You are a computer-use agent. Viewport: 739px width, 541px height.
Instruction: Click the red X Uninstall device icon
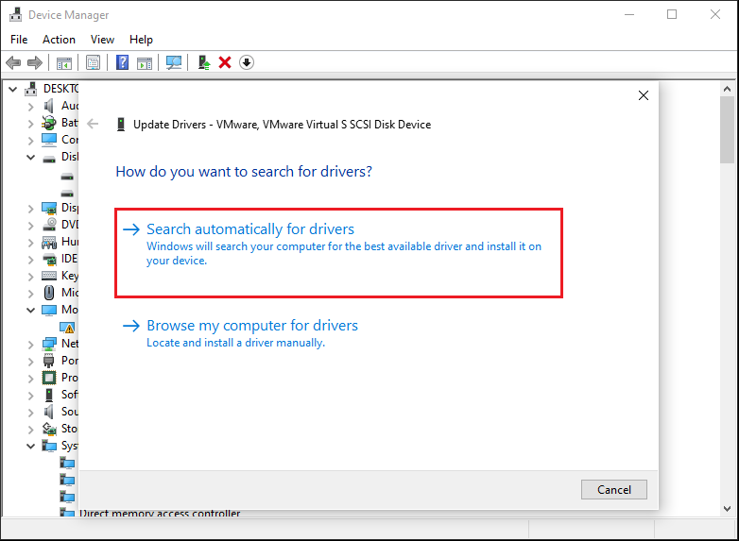pyautogui.click(x=225, y=62)
